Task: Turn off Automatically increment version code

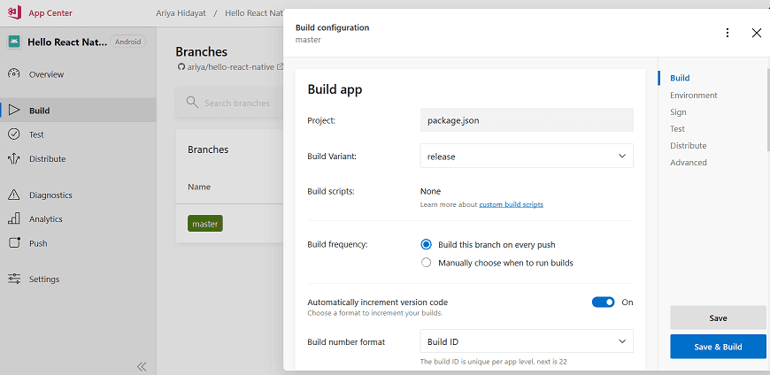Action: coord(603,302)
